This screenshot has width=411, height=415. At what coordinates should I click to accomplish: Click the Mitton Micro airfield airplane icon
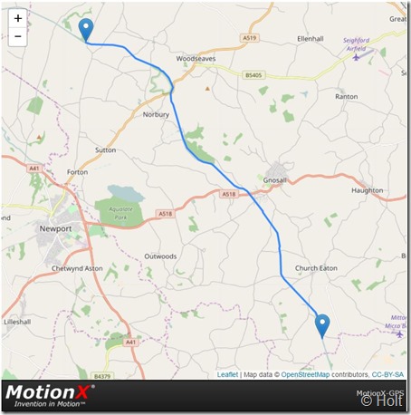399,334
